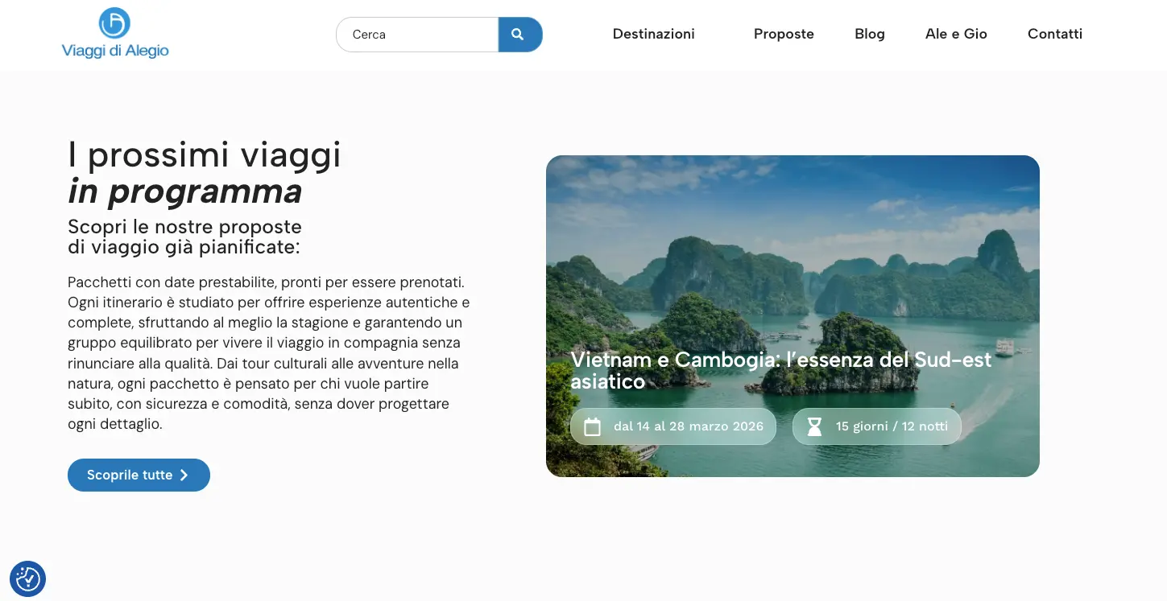Click the calendar icon on the trip card
This screenshot has height=601, width=1167.
[592, 426]
